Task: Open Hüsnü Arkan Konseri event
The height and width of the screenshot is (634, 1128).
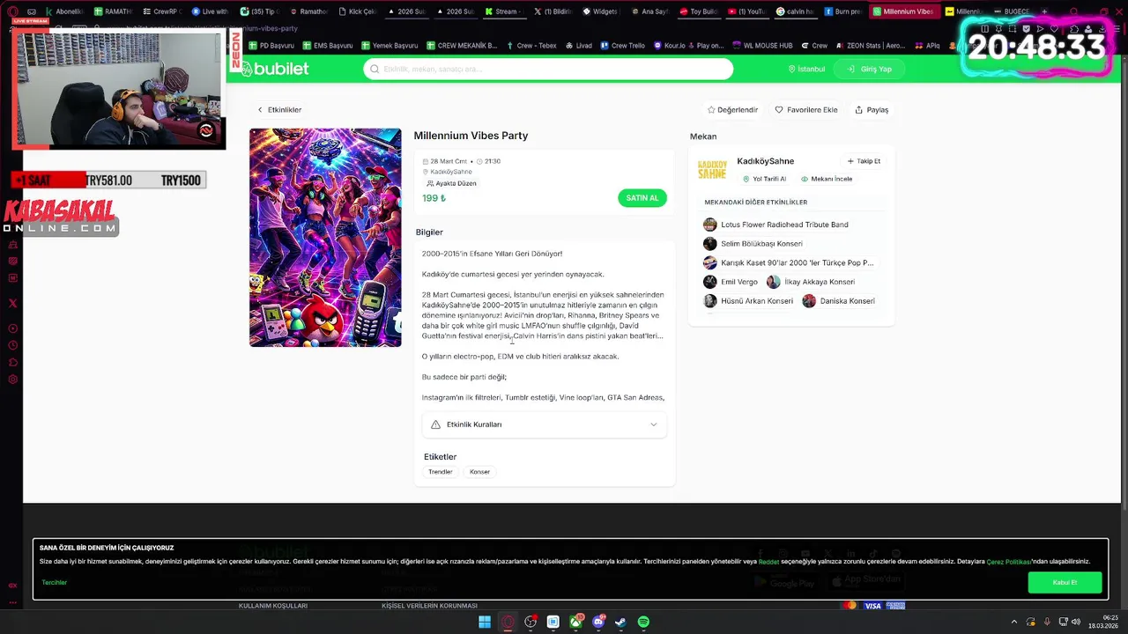Action: (749, 301)
